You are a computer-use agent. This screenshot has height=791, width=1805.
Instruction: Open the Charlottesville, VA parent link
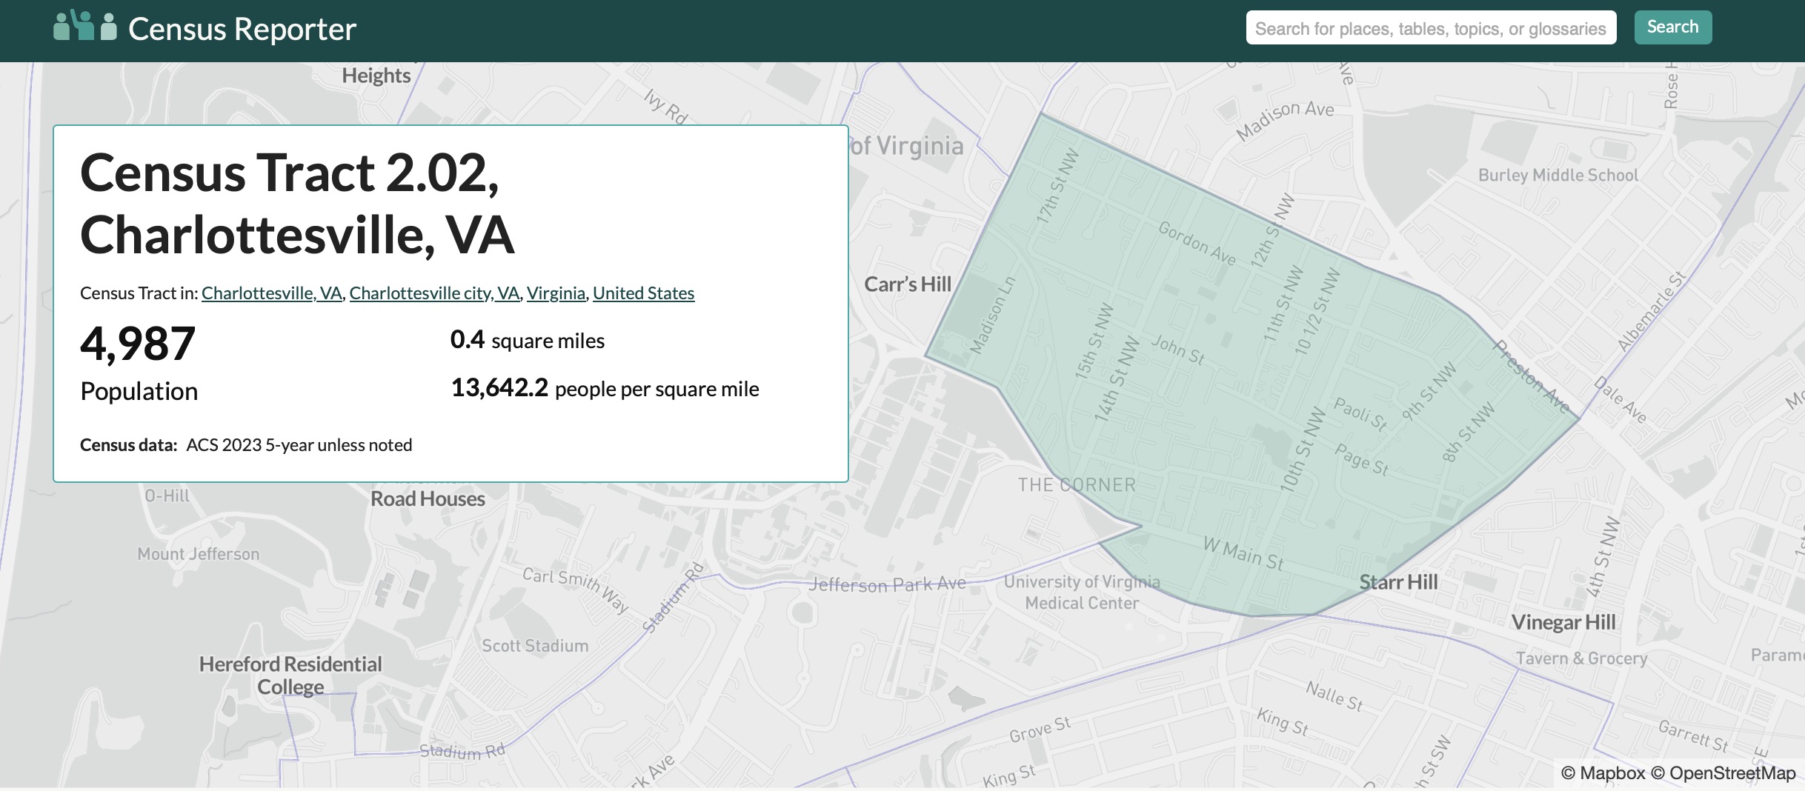pyautogui.click(x=271, y=293)
